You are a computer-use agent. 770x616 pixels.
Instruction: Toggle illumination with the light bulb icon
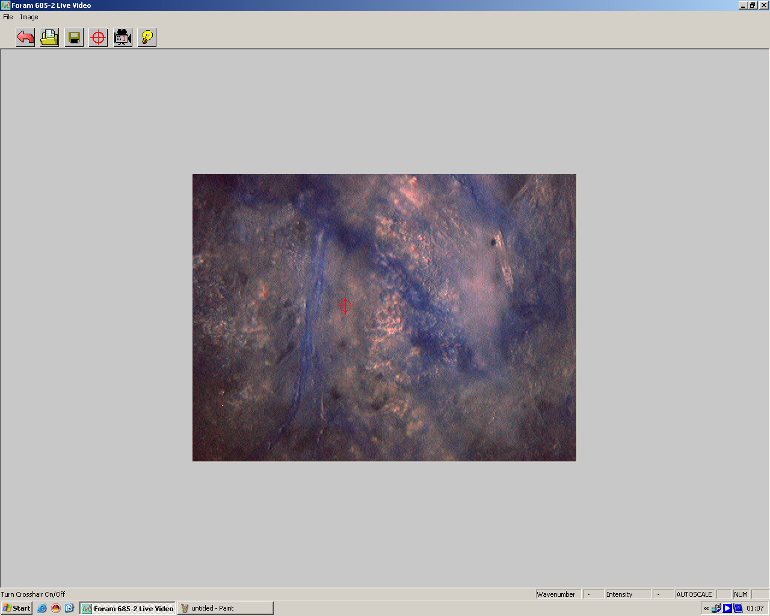tap(147, 38)
